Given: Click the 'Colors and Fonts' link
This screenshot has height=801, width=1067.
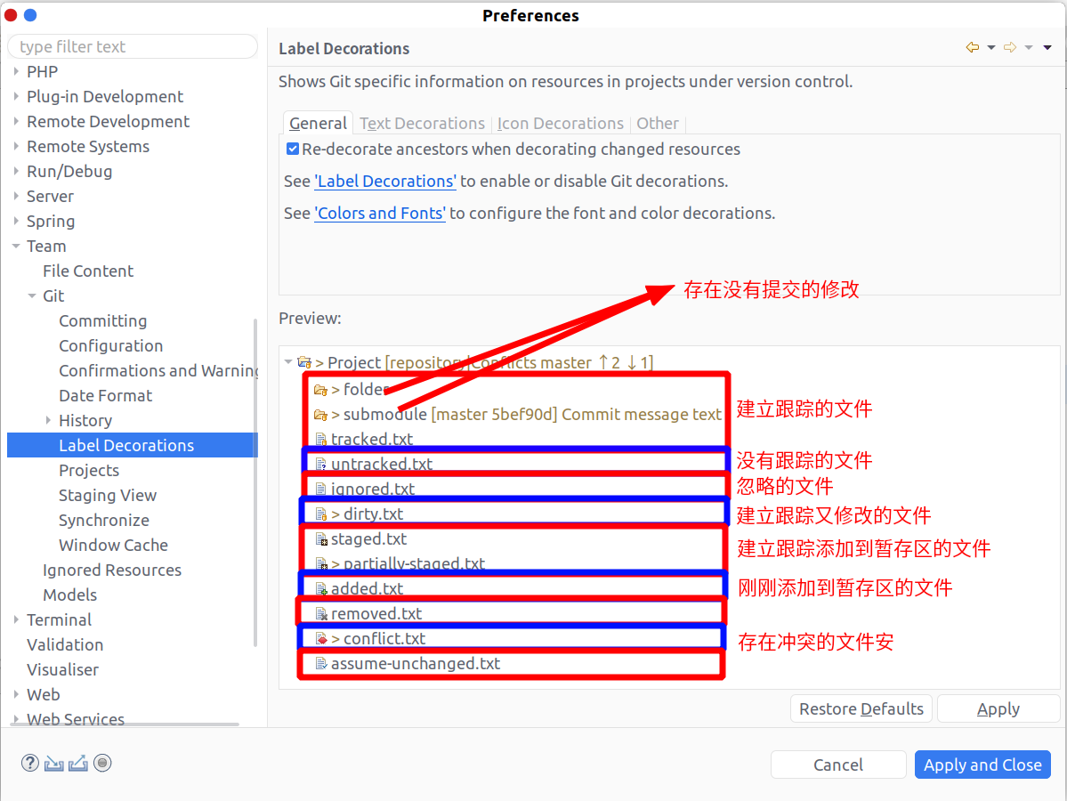Looking at the screenshot, I should [x=380, y=213].
